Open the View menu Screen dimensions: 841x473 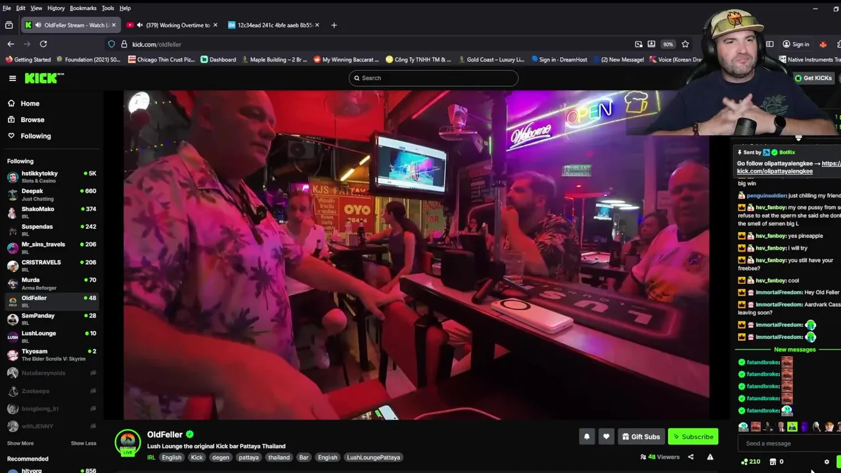point(36,8)
